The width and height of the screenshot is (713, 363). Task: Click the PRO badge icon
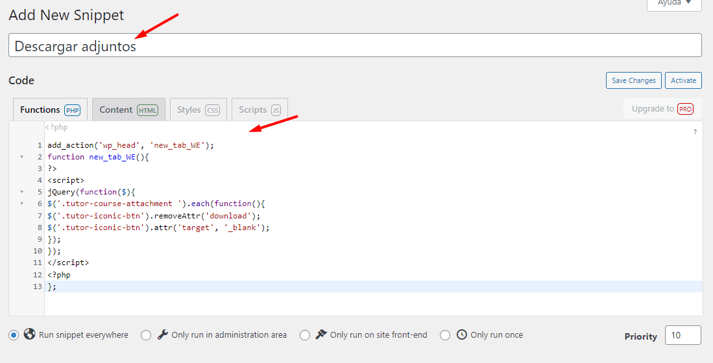tap(685, 109)
